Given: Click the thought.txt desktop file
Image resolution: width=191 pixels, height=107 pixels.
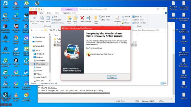Looking at the screenshot, I should click(173, 16).
